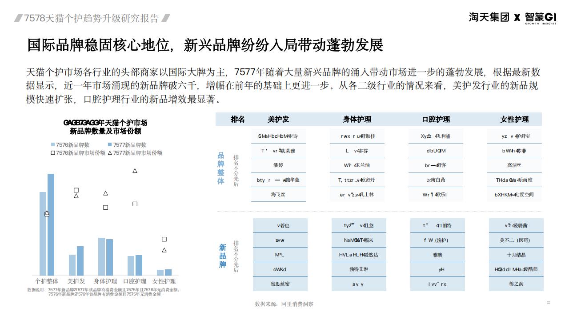Click the 棉之润 cell
The image size is (569, 320).
tap(516, 284)
